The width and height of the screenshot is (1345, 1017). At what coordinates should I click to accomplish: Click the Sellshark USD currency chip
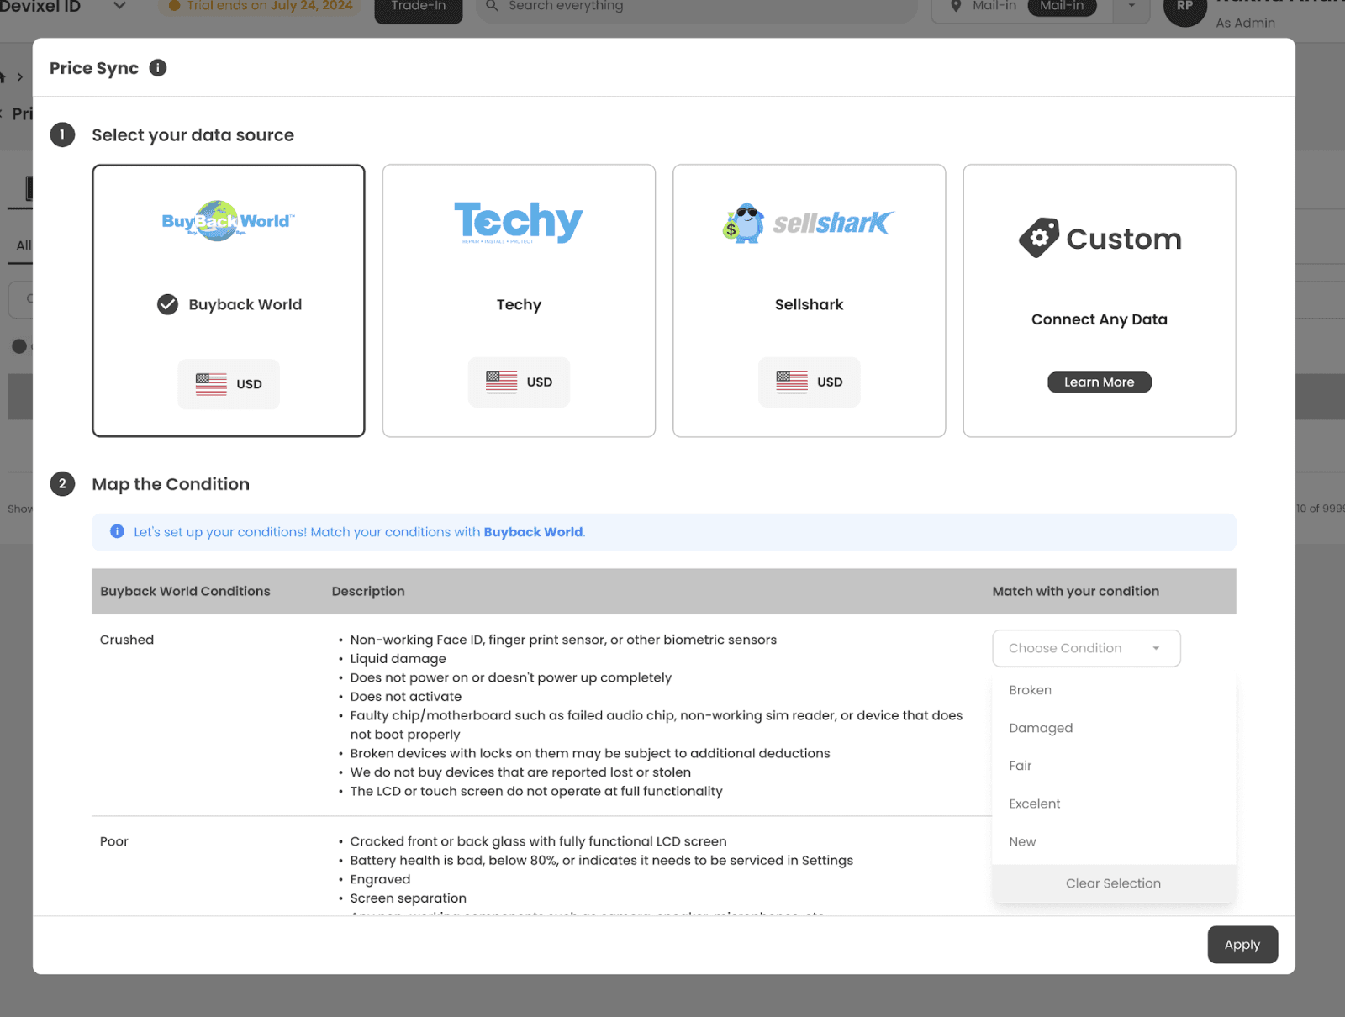[809, 382]
